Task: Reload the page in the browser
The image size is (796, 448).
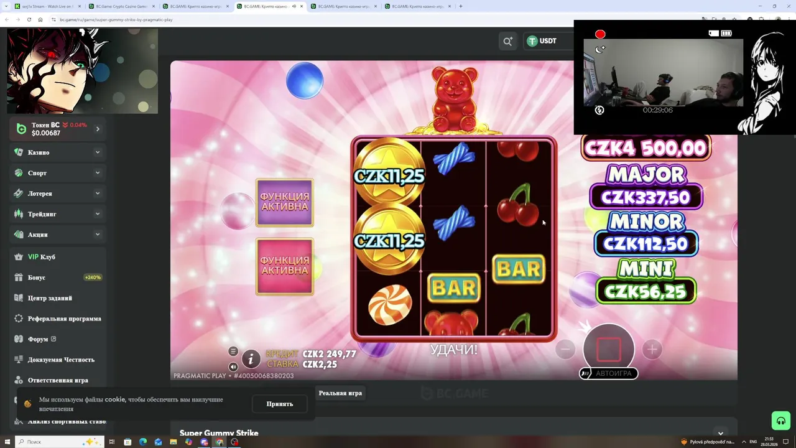Action: pyautogui.click(x=29, y=20)
